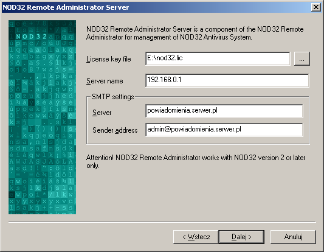Viewport: 324px width, 252px height.
Task: Click the "Server" label in SMTP settings
Action: [x=102, y=113]
